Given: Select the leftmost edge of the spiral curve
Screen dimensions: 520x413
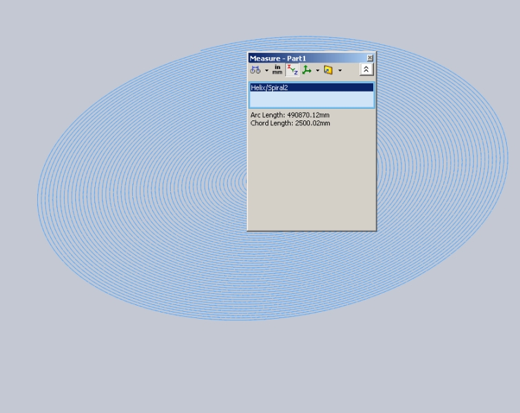Looking at the screenshot, I should (38, 200).
